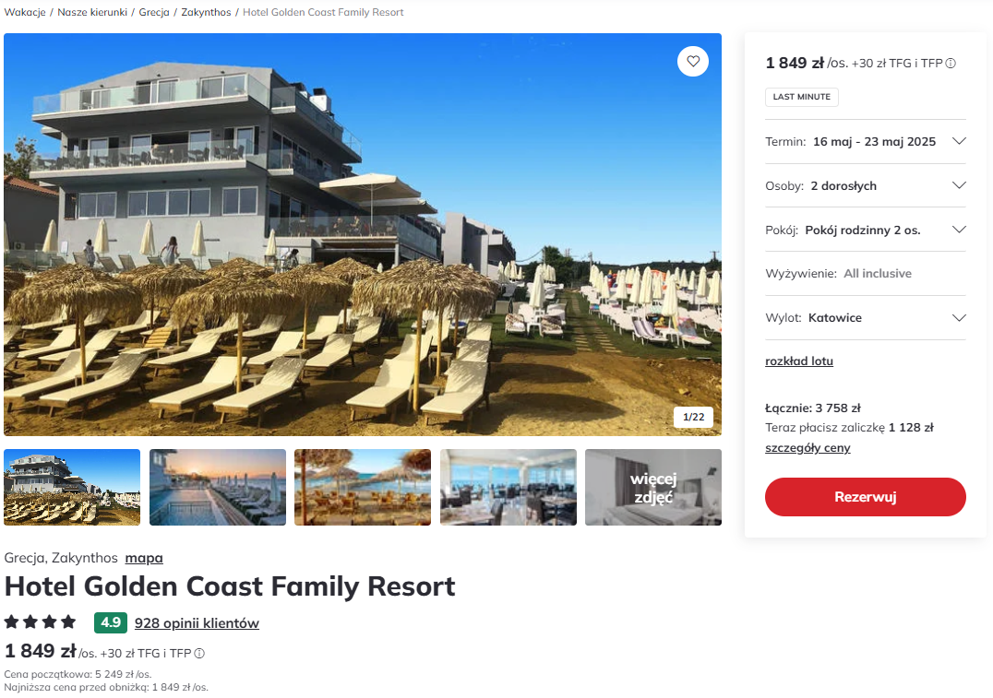The image size is (993, 698).
Task: Go to Wakacje breadcrumb
Action: [25, 12]
